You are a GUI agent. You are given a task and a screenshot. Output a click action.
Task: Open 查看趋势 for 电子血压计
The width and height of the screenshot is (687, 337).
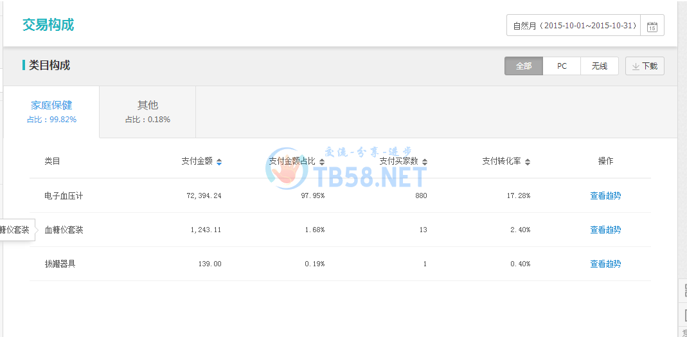[x=605, y=196]
